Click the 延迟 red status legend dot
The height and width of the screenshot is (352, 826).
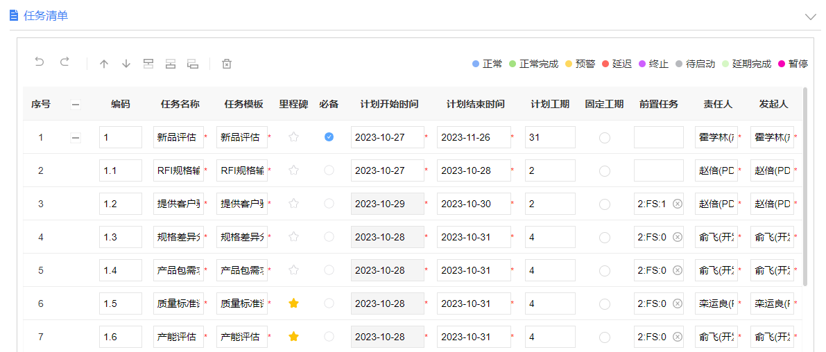(605, 64)
